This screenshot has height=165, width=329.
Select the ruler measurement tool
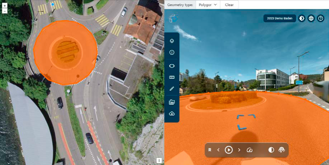(x=172, y=77)
